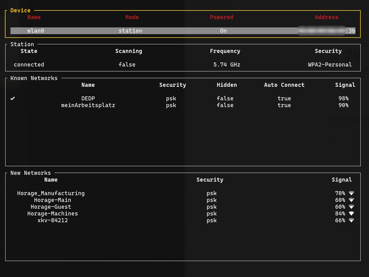Click the 5.74 GHz frequency value
This screenshot has height=277, width=369.
click(x=227, y=65)
